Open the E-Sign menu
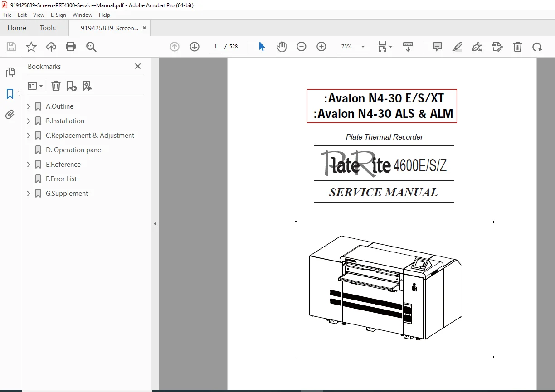The width and height of the screenshot is (555, 392). pos(58,15)
